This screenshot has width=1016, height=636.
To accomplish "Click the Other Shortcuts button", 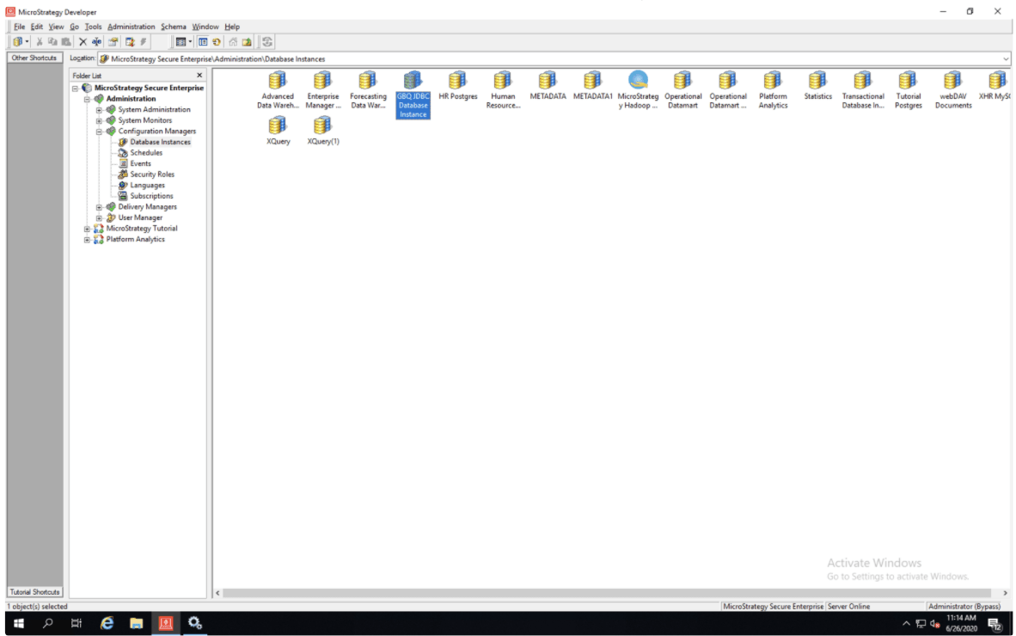I will click(34, 58).
